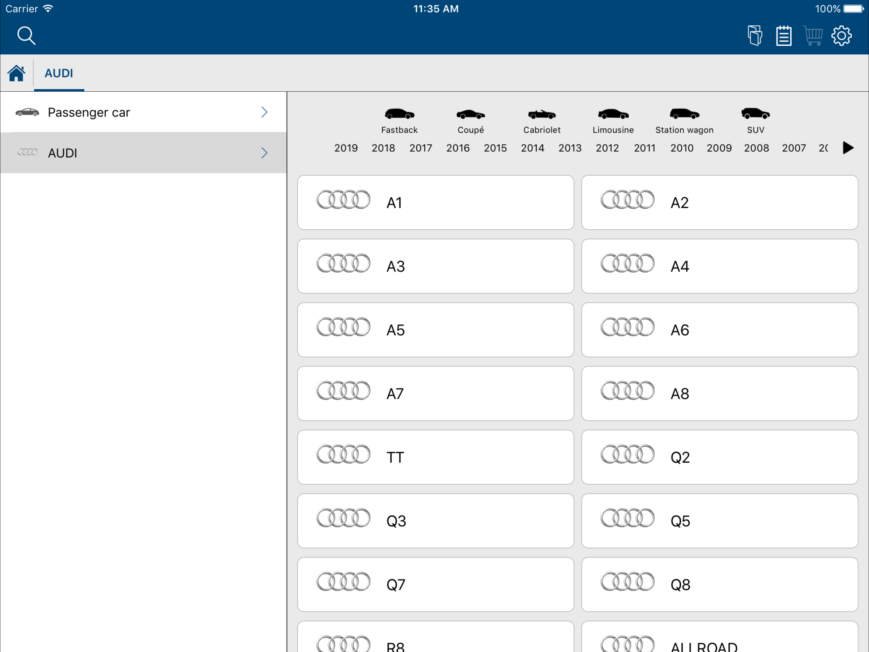
Task: Expand the AUDI row chevron
Action: (264, 153)
